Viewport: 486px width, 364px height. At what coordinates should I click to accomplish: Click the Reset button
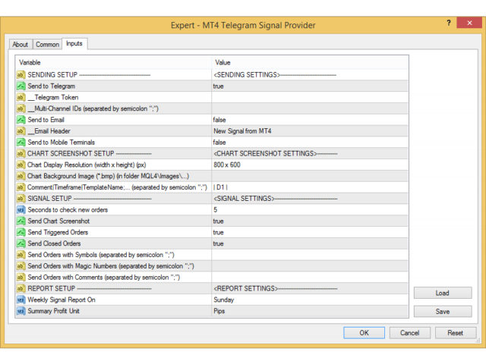[x=456, y=333]
